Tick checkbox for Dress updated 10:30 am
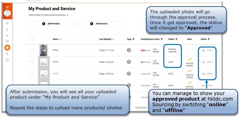The image size is (240, 118). click(x=32, y=62)
